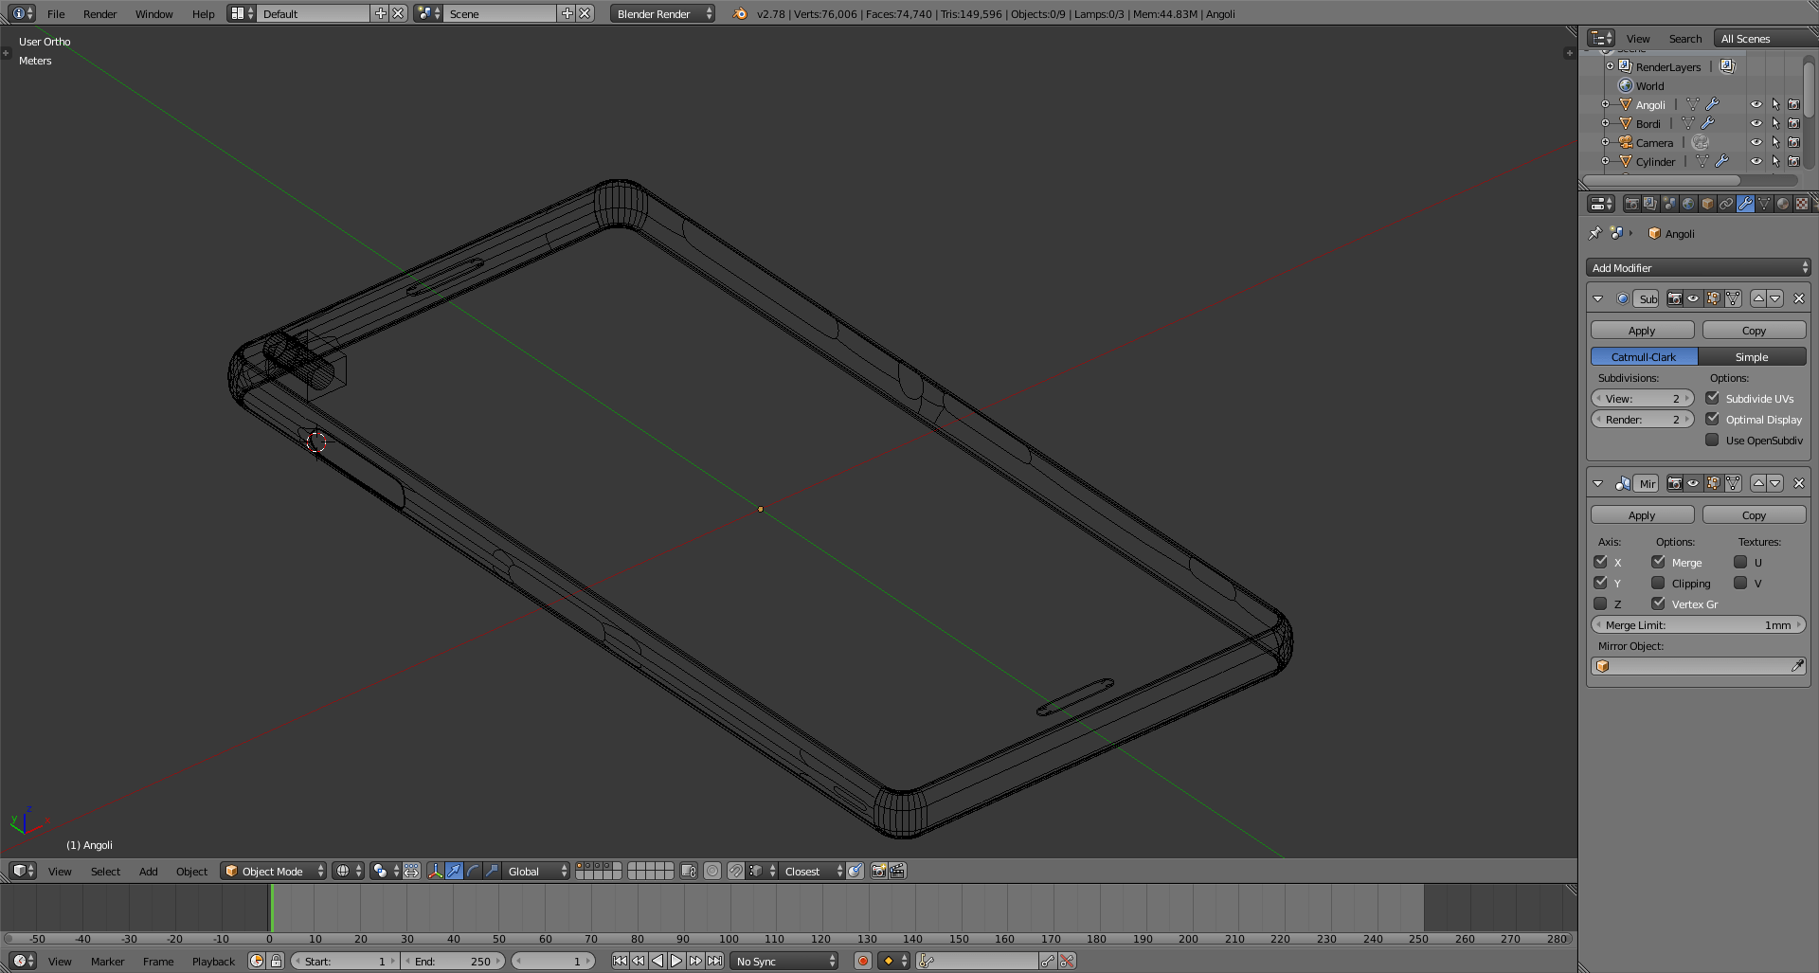This screenshot has height=973, width=1819.
Task: Open the Blender Render engine dropdown
Action: point(663,13)
